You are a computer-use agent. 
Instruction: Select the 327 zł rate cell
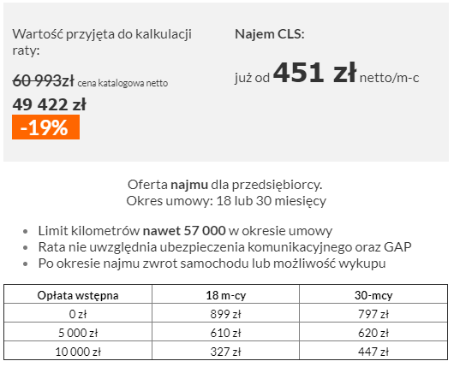(x=226, y=352)
